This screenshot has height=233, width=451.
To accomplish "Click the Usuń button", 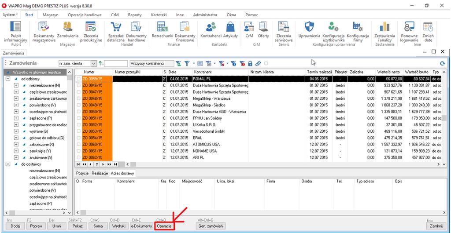I will [57, 226].
